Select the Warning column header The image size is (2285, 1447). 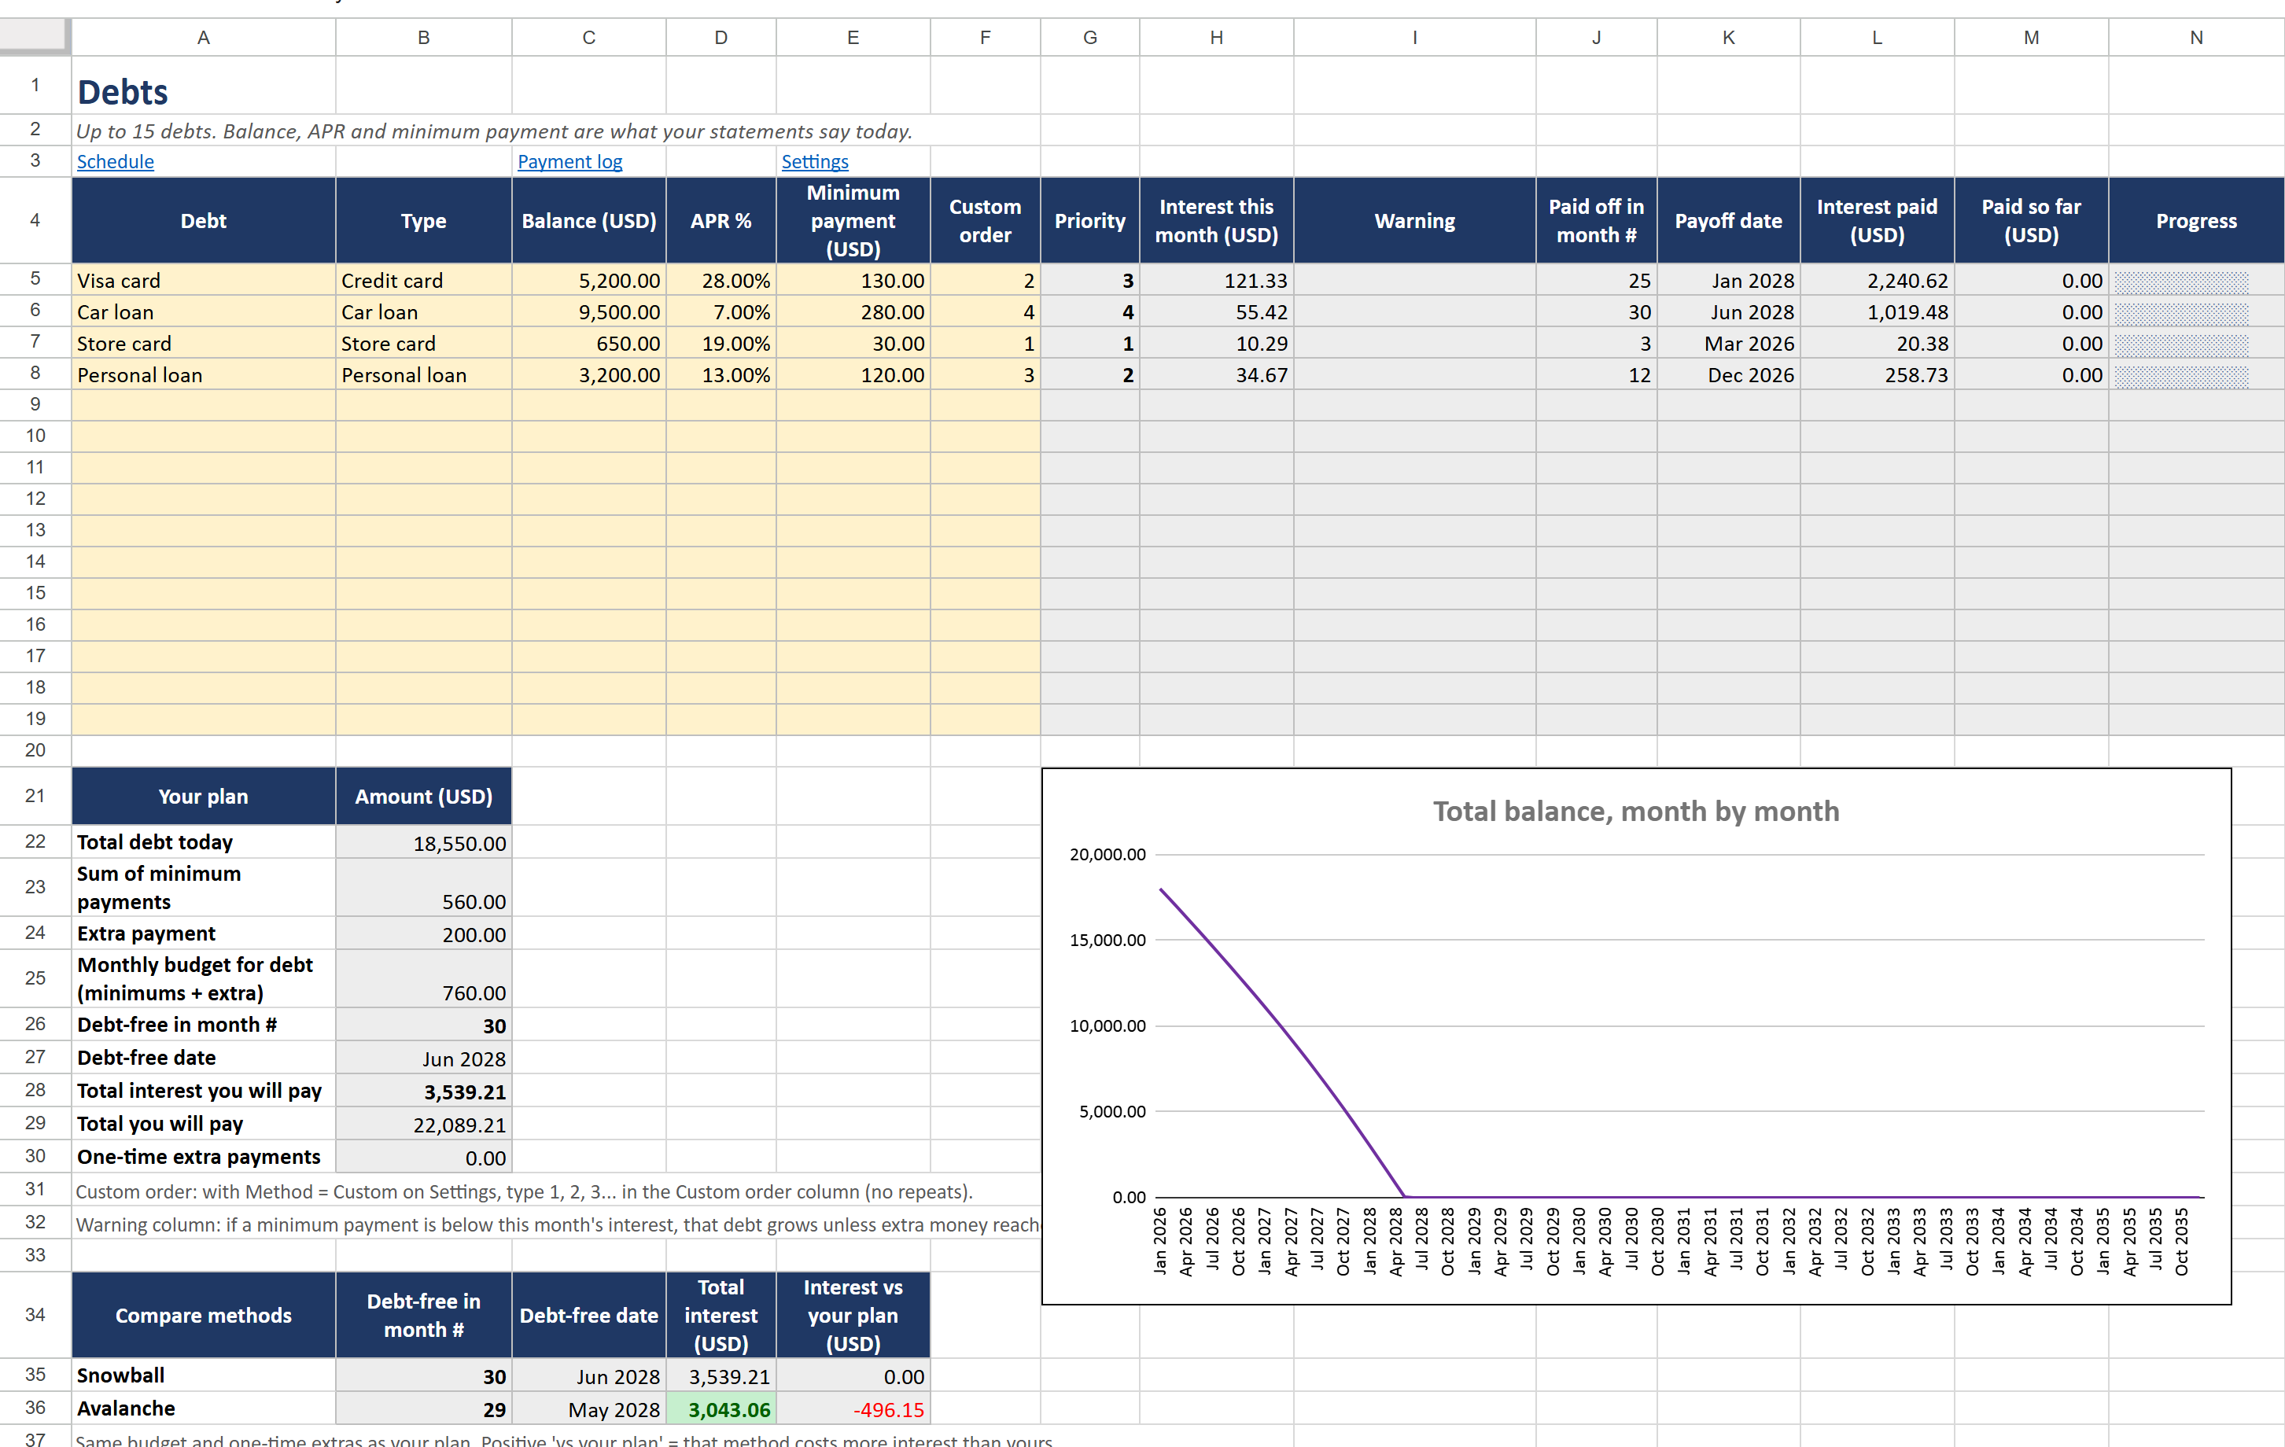[1414, 220]
